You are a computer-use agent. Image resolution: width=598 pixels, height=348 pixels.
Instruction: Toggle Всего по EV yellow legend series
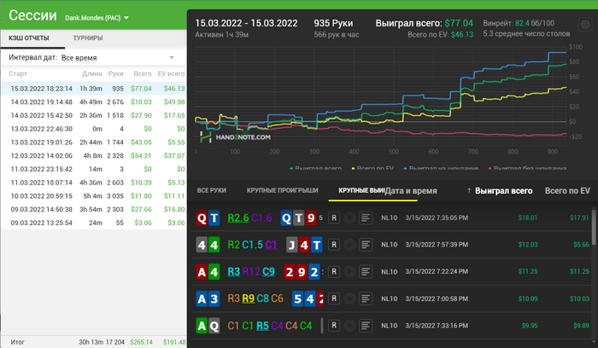372,168
